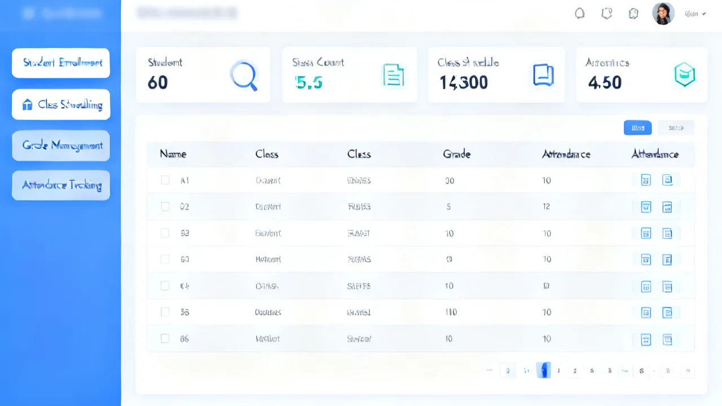Click the magnifier icon on Student card

[x=244, y=76]
